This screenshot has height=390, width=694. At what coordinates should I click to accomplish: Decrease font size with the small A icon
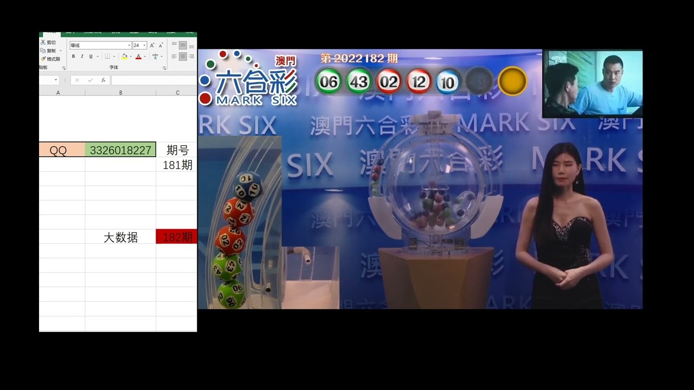161,45
